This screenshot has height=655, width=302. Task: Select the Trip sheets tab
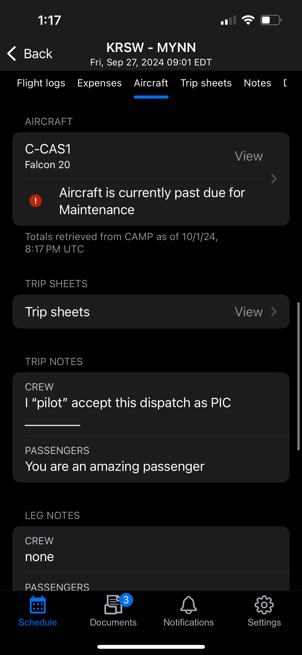[206, 83]
